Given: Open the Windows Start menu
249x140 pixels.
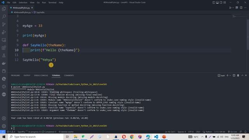Looking at the screenshot, I should (4, 136).
